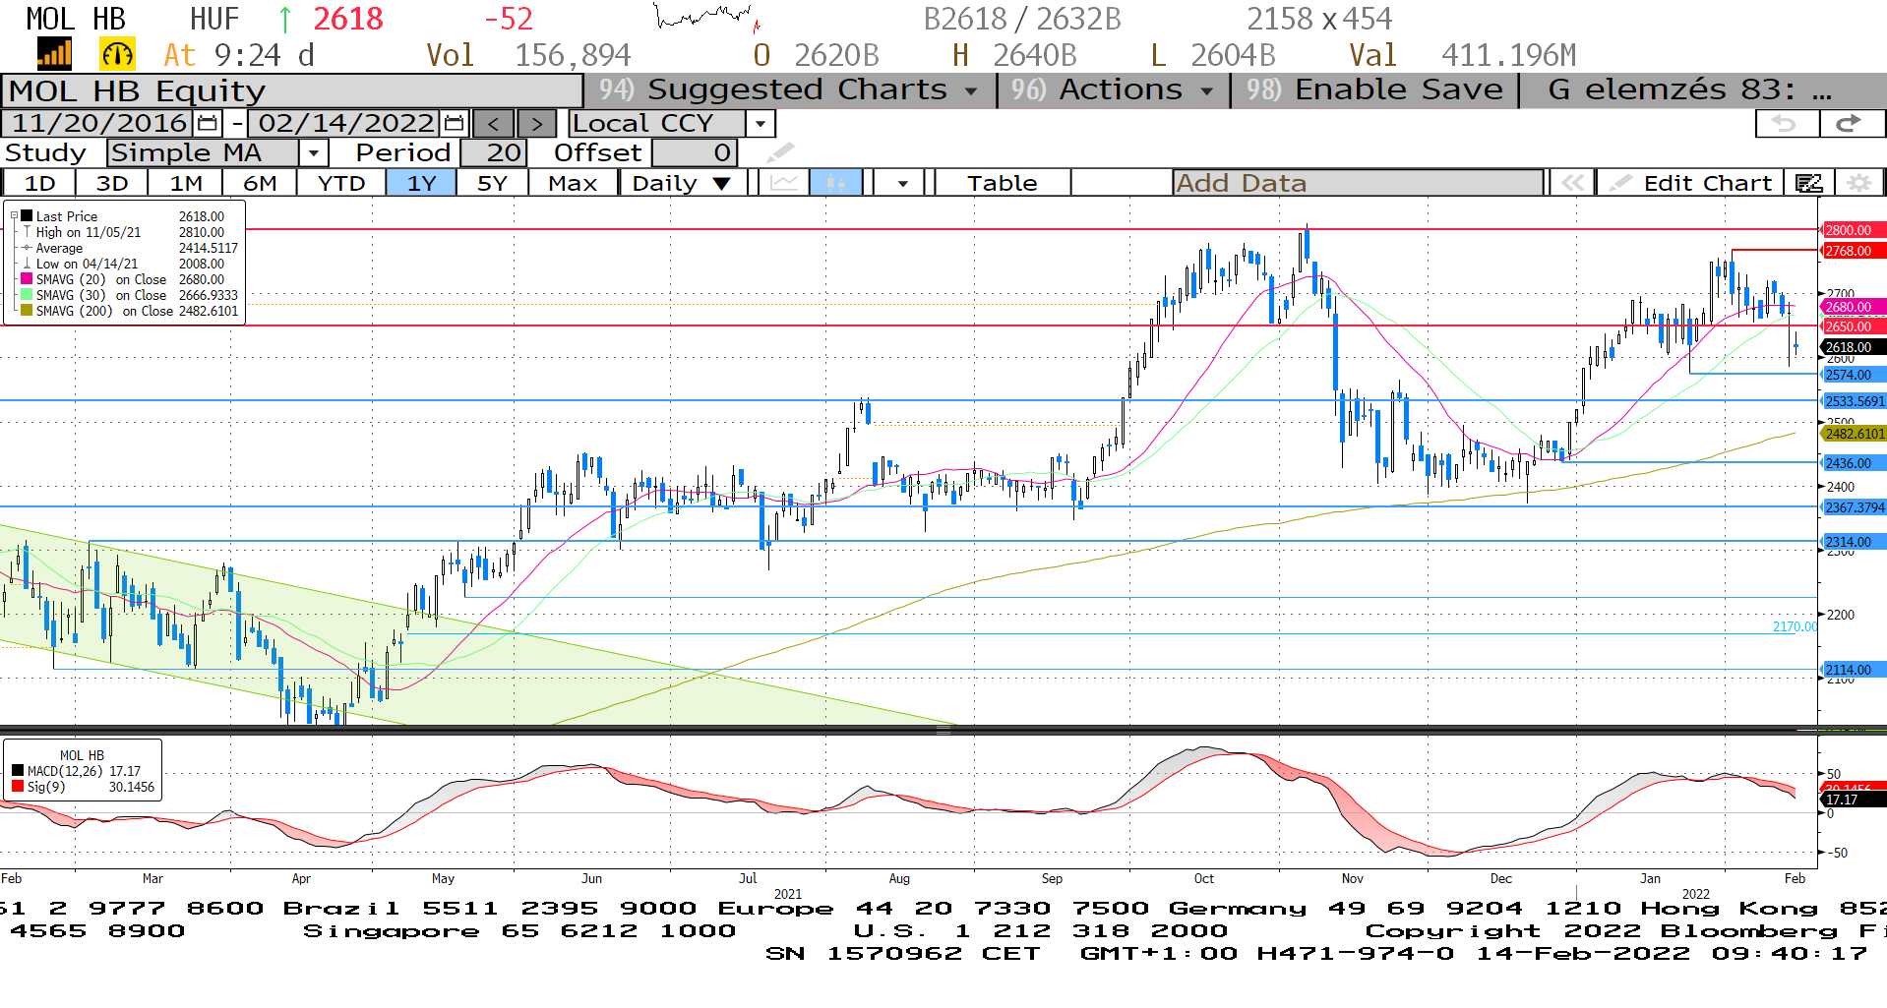Image resolution: width=1887 pixels, height=1008 pixels.
Task: Select the 1Y range tab
Action: point(421,183)
